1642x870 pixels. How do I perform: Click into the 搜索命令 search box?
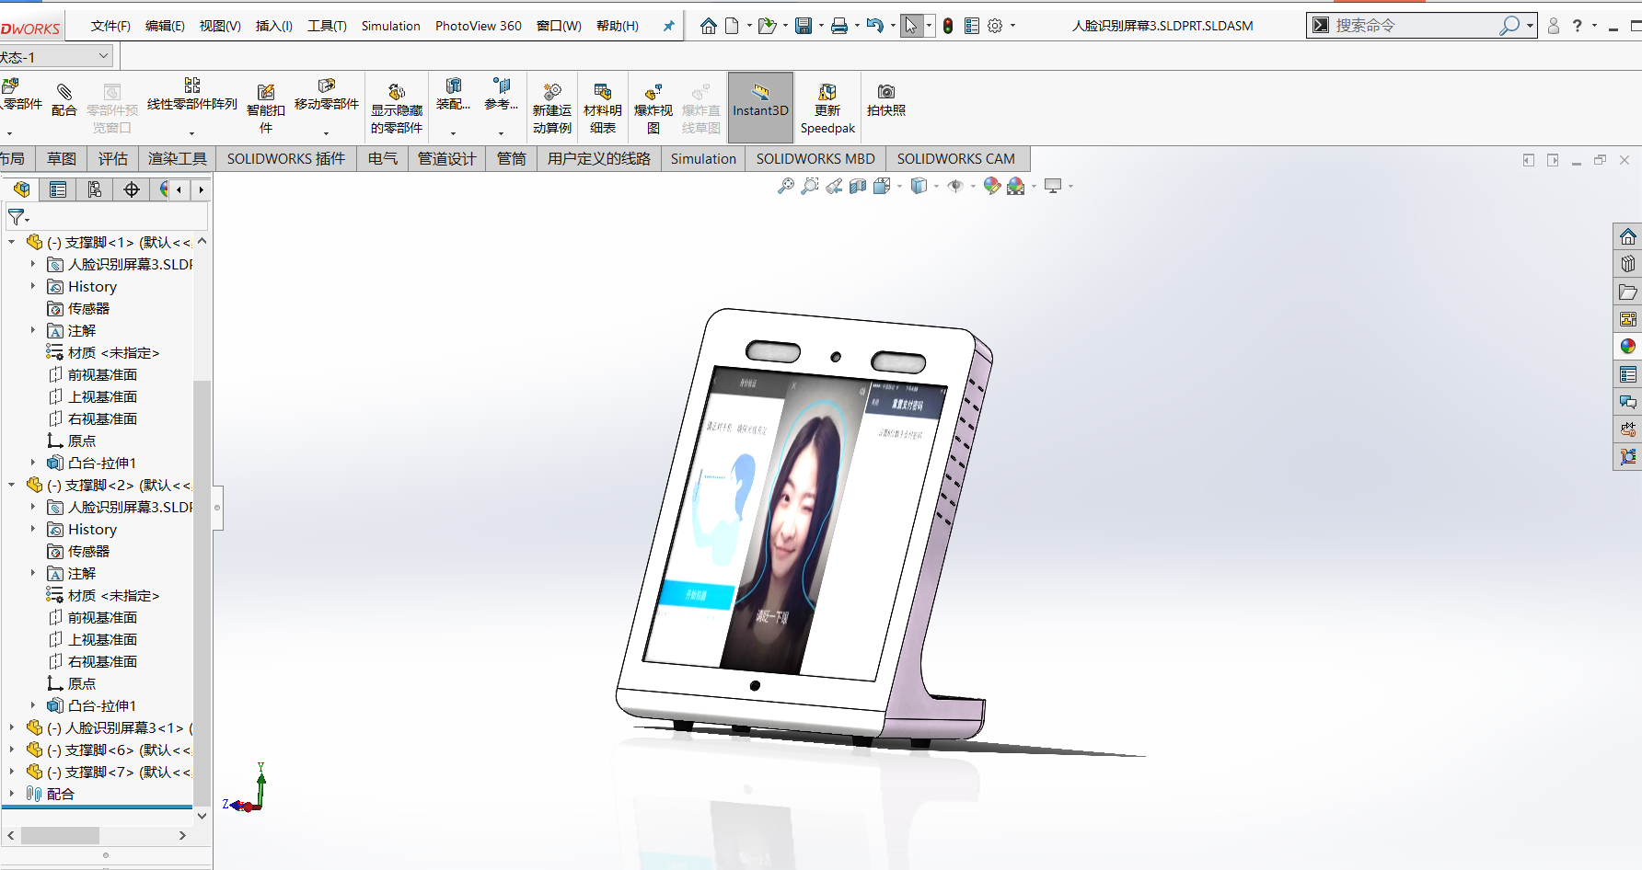(x=1414, y=26)
